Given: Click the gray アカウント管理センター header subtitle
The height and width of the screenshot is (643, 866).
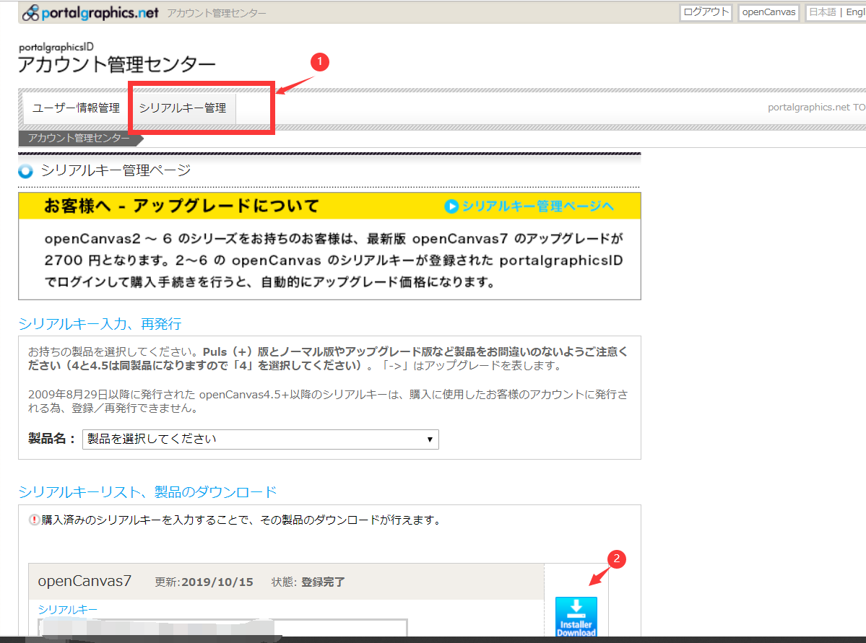Looking at the screenshot, I should click(217, 13).
